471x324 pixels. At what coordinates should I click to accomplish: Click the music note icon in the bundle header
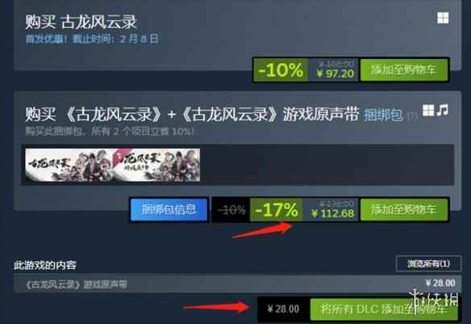(x=443, y=110)
